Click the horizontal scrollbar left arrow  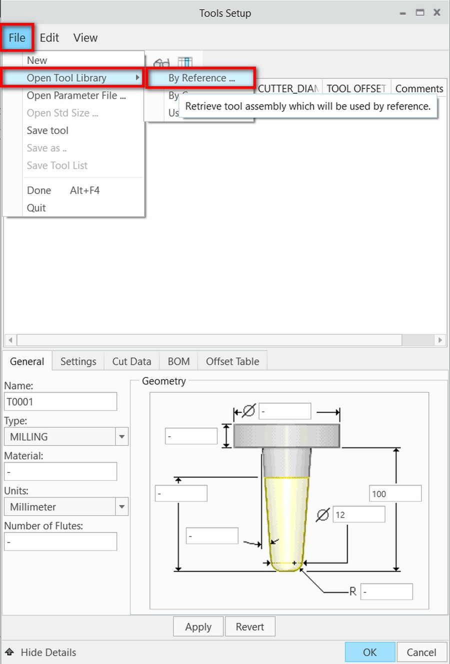tap(10, 340)
